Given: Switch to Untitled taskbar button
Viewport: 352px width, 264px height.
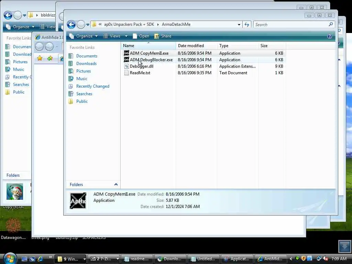Looking at the screenshot, I should tap(203, 259).
